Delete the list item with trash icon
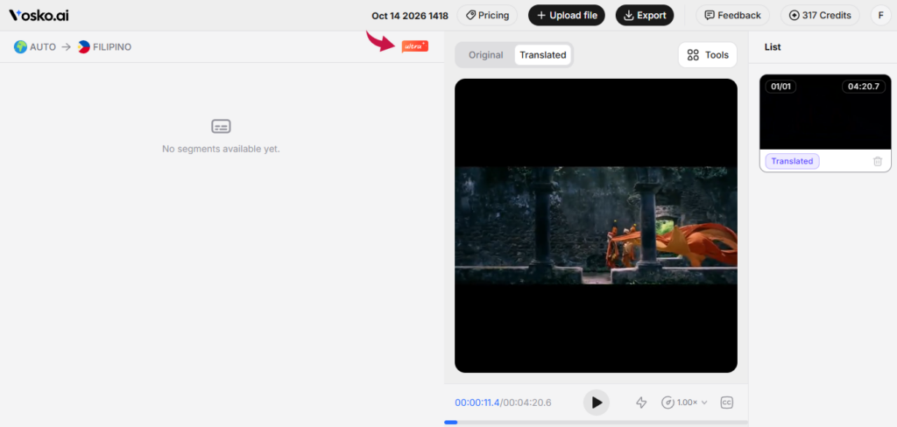The image size is (897, 427). point(878,161)
